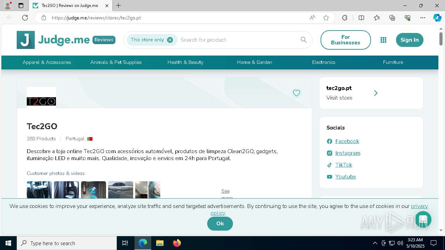Image resolution: width=445 pixels, height=250 pixels.
Task: Accept cookies with Ok button
Action: (x=220, y=224)
